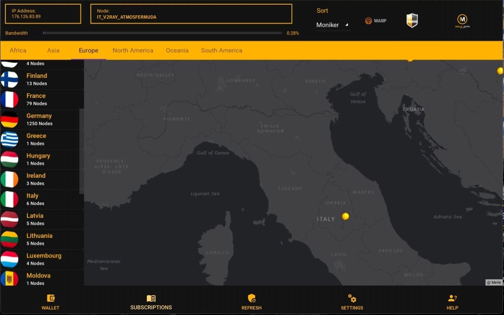
Task: Click the IP Address field box
Action: [x=43, y=14]
